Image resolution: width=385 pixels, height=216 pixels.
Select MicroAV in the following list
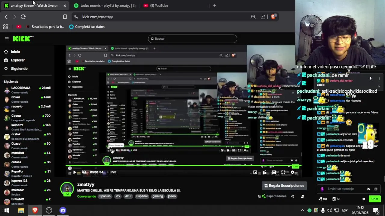(x=27, y=192)
